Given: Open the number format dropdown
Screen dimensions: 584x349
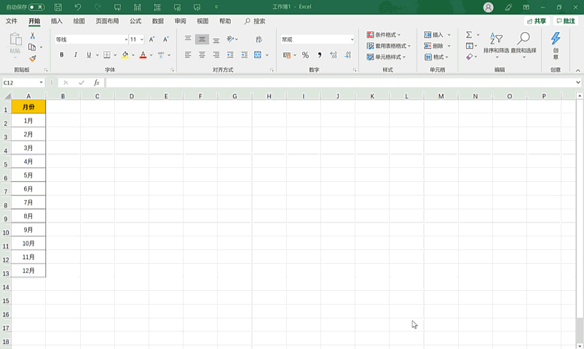Looking at the screenshot, I should click(x=352, y=39).
